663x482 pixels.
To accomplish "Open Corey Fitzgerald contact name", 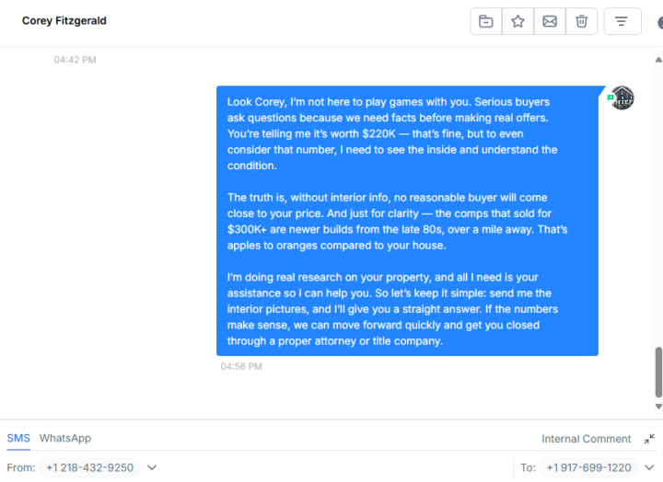I will click(x=64, y=21).
